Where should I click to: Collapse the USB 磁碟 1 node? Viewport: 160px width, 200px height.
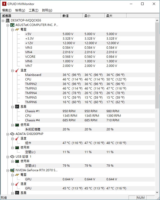coord(8,157)
